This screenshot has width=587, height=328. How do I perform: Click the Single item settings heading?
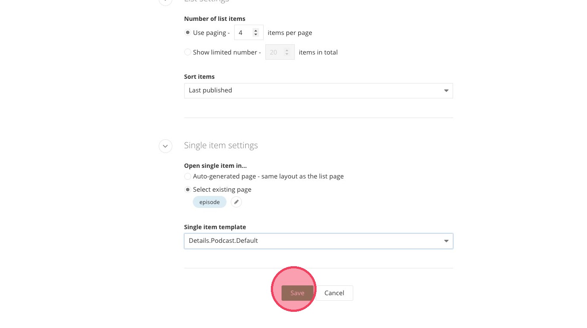(221, 145)
